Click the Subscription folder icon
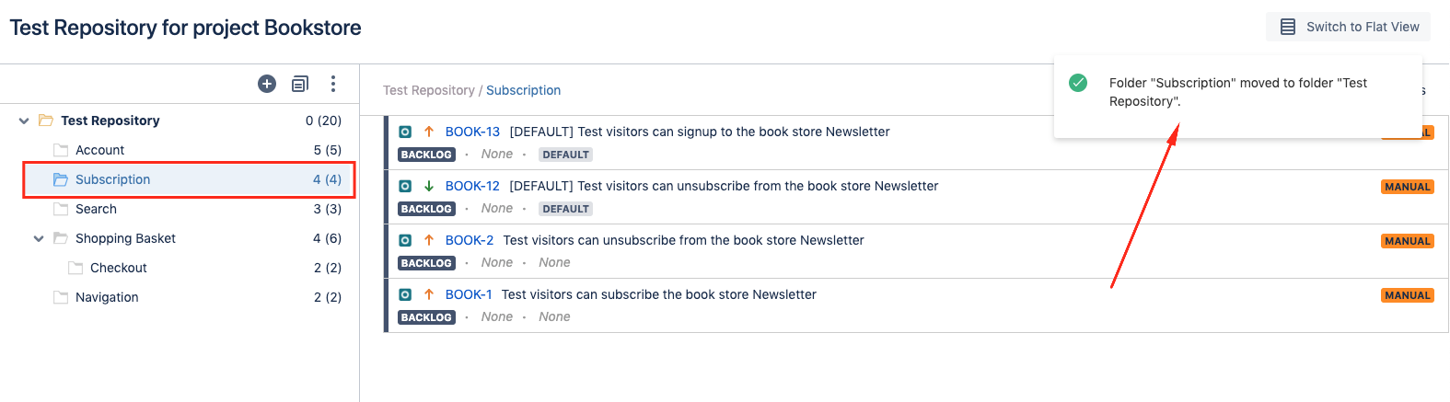The width and height of the screenshot is (1450, 402). (61, 179)
